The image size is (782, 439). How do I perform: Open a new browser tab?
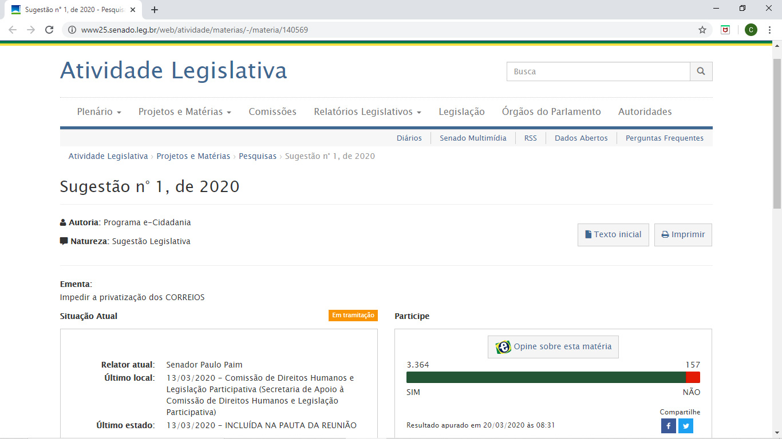(155, 10)
